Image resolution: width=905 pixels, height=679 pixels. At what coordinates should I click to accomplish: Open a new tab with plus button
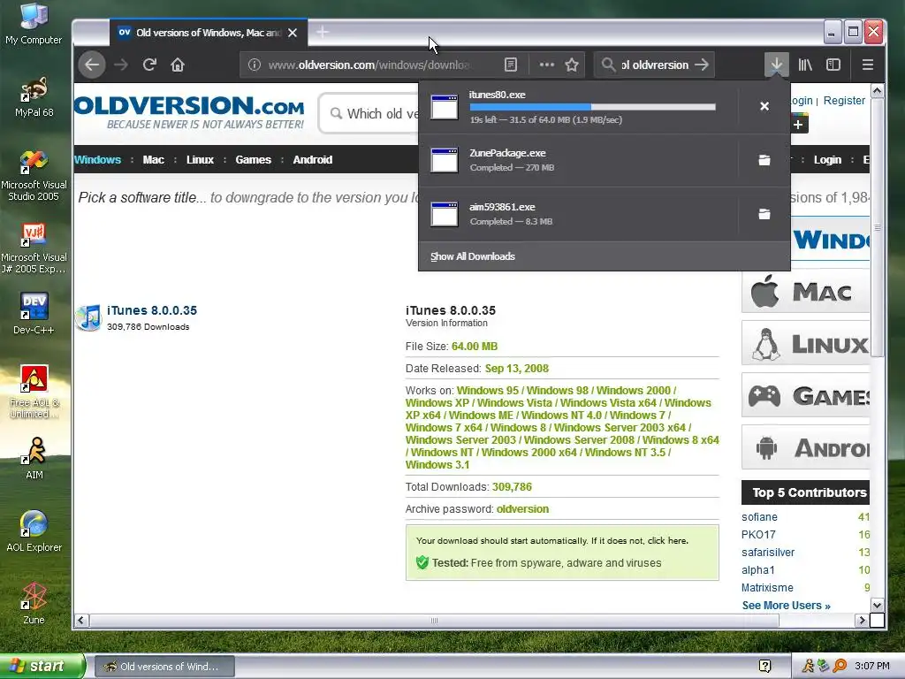[x=323, y=33]
